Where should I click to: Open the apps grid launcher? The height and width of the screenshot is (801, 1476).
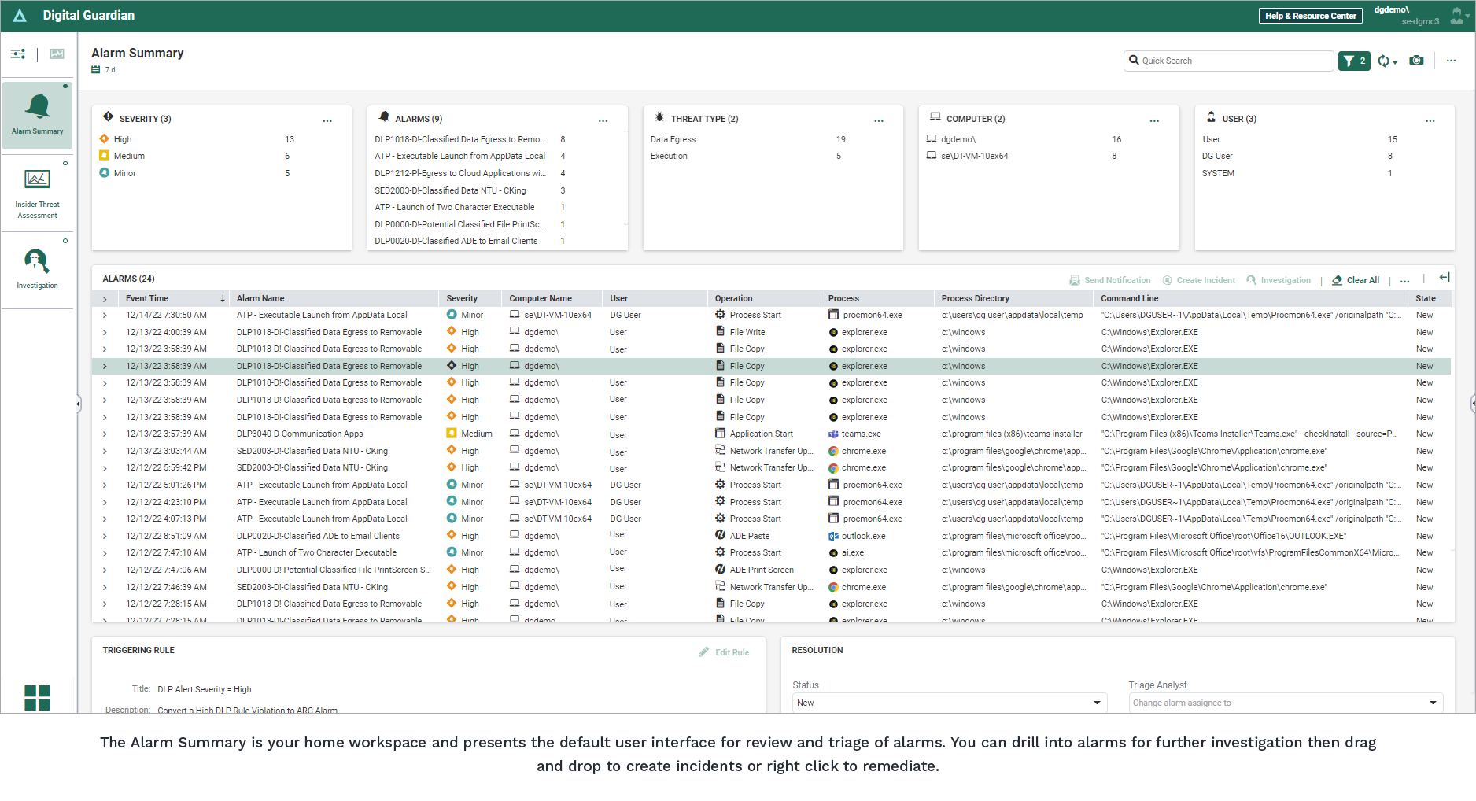(37, 697)
